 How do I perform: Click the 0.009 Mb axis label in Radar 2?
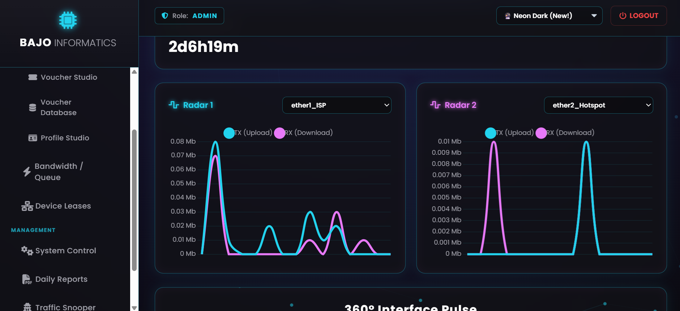[x=446, y=153]
